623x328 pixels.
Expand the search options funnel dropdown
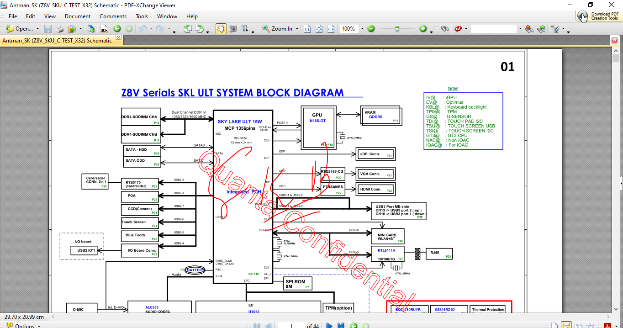[x=563, y=29]
